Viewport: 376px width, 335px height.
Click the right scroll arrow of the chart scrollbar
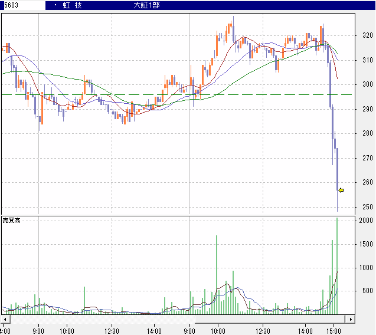coord(351,319)
